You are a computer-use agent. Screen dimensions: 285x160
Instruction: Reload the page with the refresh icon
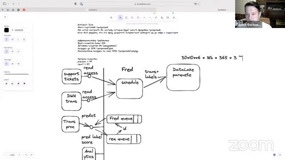pyautogui.click(x=199, y=4)
